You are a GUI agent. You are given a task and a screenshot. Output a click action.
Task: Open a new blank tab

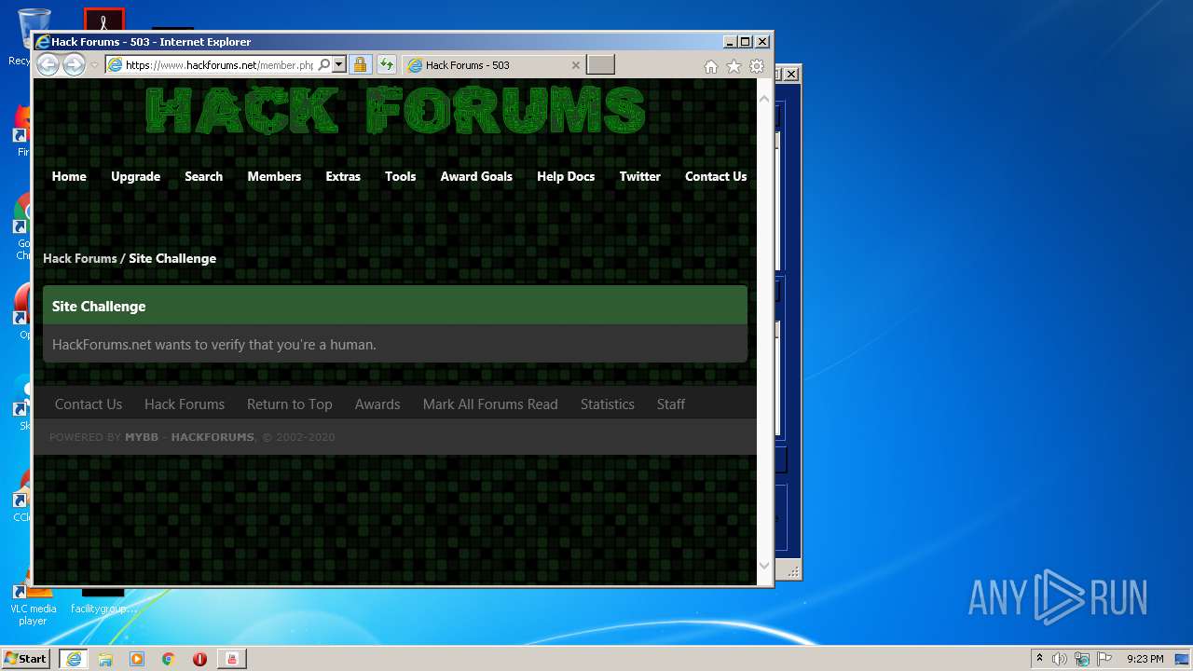click(600, 65)
